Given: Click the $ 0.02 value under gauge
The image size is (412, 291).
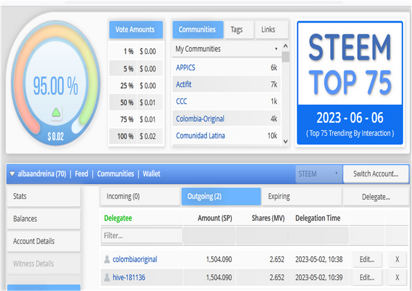Looking at the screenshot, I should 56,136.
